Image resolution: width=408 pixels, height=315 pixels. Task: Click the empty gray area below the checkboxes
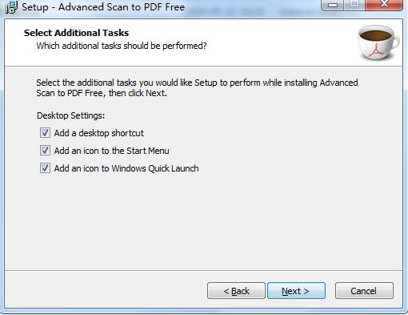(204, 222)
